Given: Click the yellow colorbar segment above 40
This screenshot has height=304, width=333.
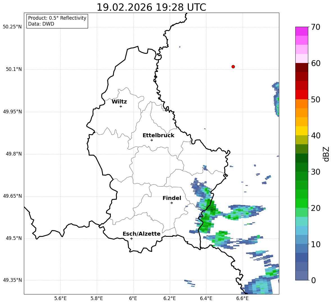Looking at the screenshot, I should click(x=301, y=131).
